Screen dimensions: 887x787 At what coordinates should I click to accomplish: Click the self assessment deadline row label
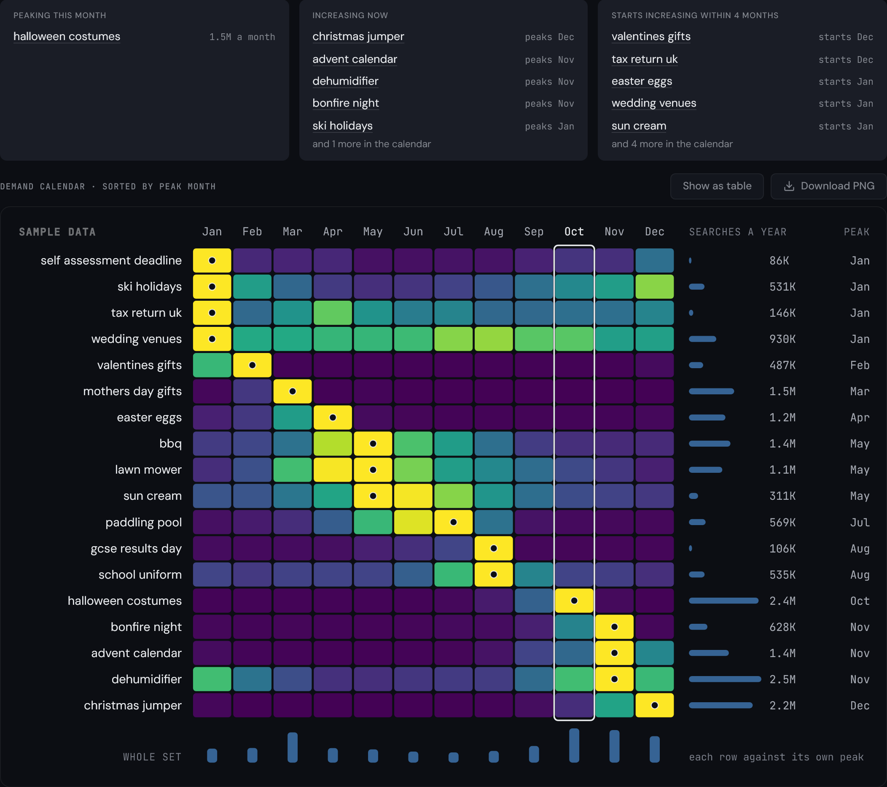[x=111, y=261]
